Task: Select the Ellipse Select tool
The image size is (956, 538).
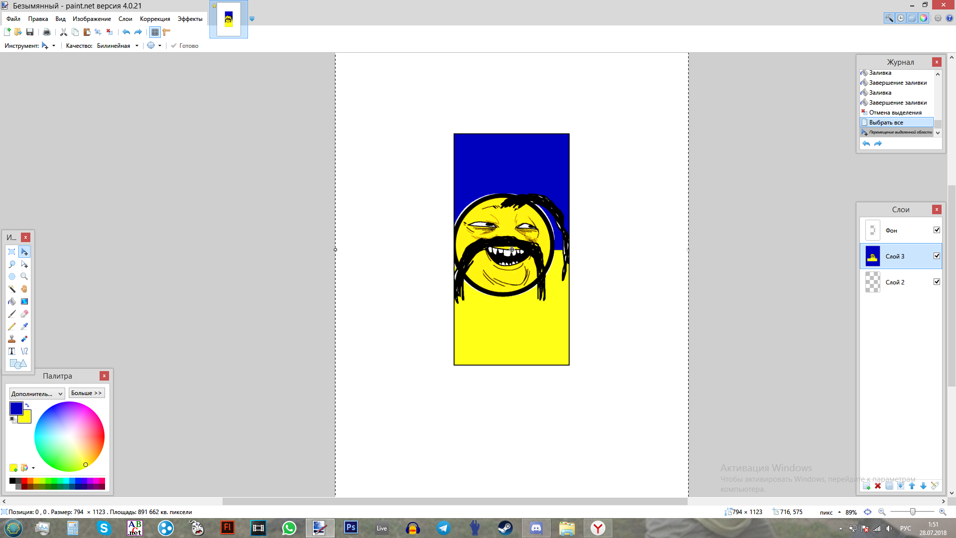Action: point(12,276)
